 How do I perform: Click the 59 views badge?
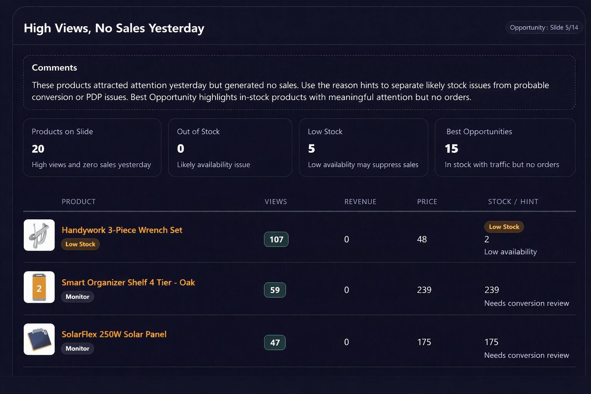tap(275, 290)
